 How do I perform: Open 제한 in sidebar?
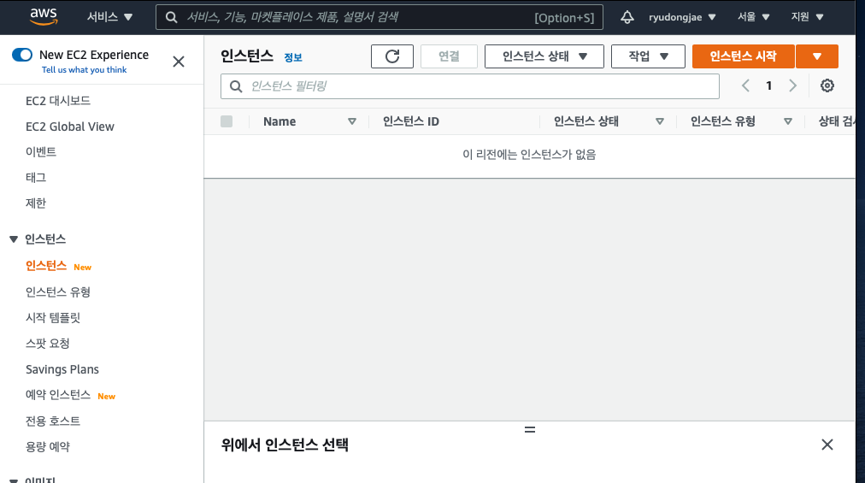[x=36, y=203]
